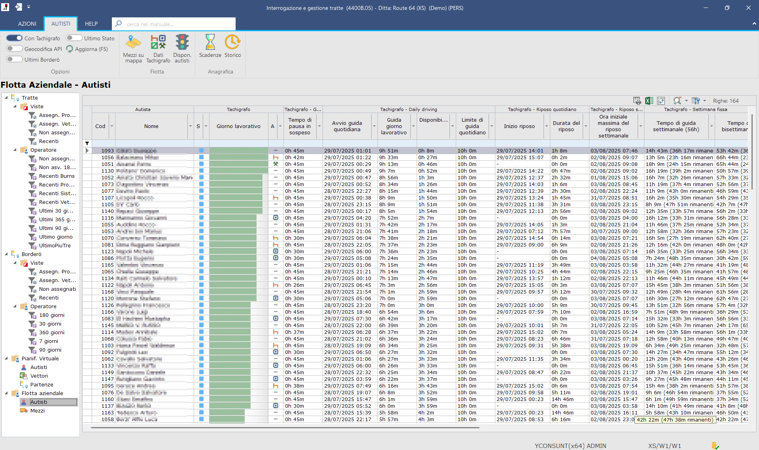
Task: Open the Nome column filter dropdown
Action: tap(191, 126)
